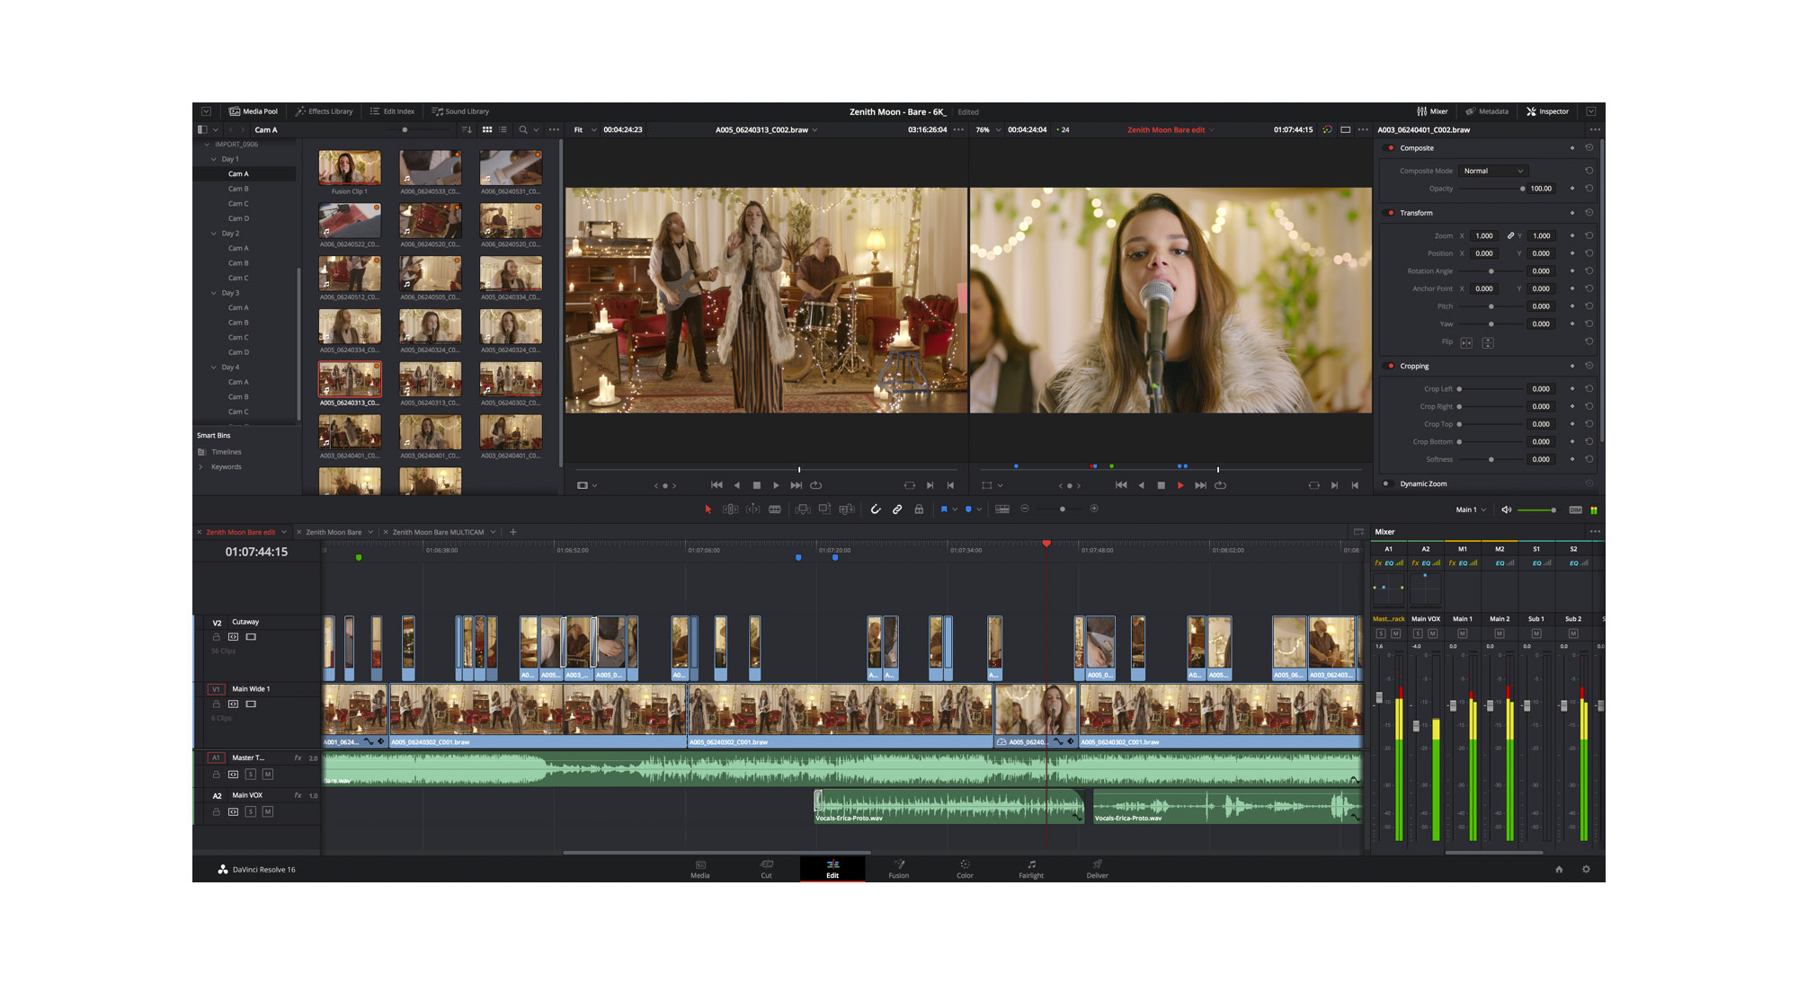
Task: Select Fusion Clip 1 thumbnail
Action: (350, 168)
